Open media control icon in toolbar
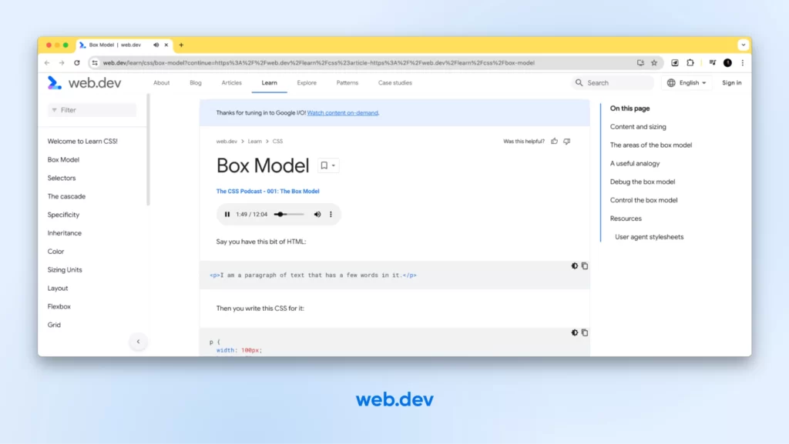The image size is (789, 444). point(713,63)
